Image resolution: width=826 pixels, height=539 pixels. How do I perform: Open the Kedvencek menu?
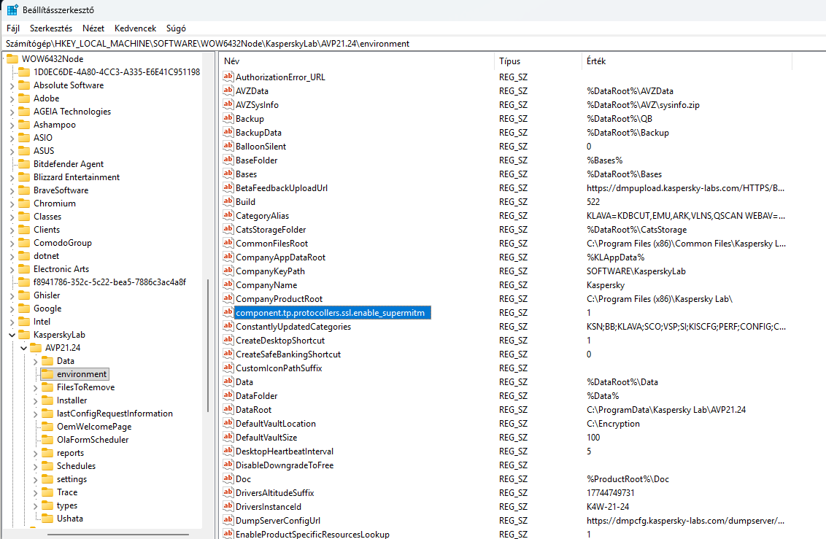136,28
